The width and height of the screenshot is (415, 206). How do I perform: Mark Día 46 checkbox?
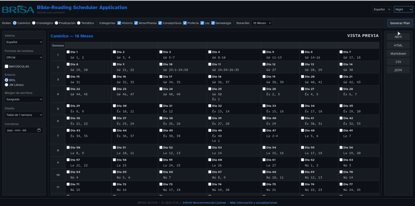209,130
